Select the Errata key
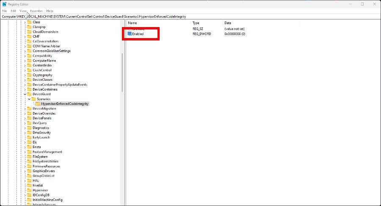The height and width of the screenshot is (206, 381). pos(37,147)
